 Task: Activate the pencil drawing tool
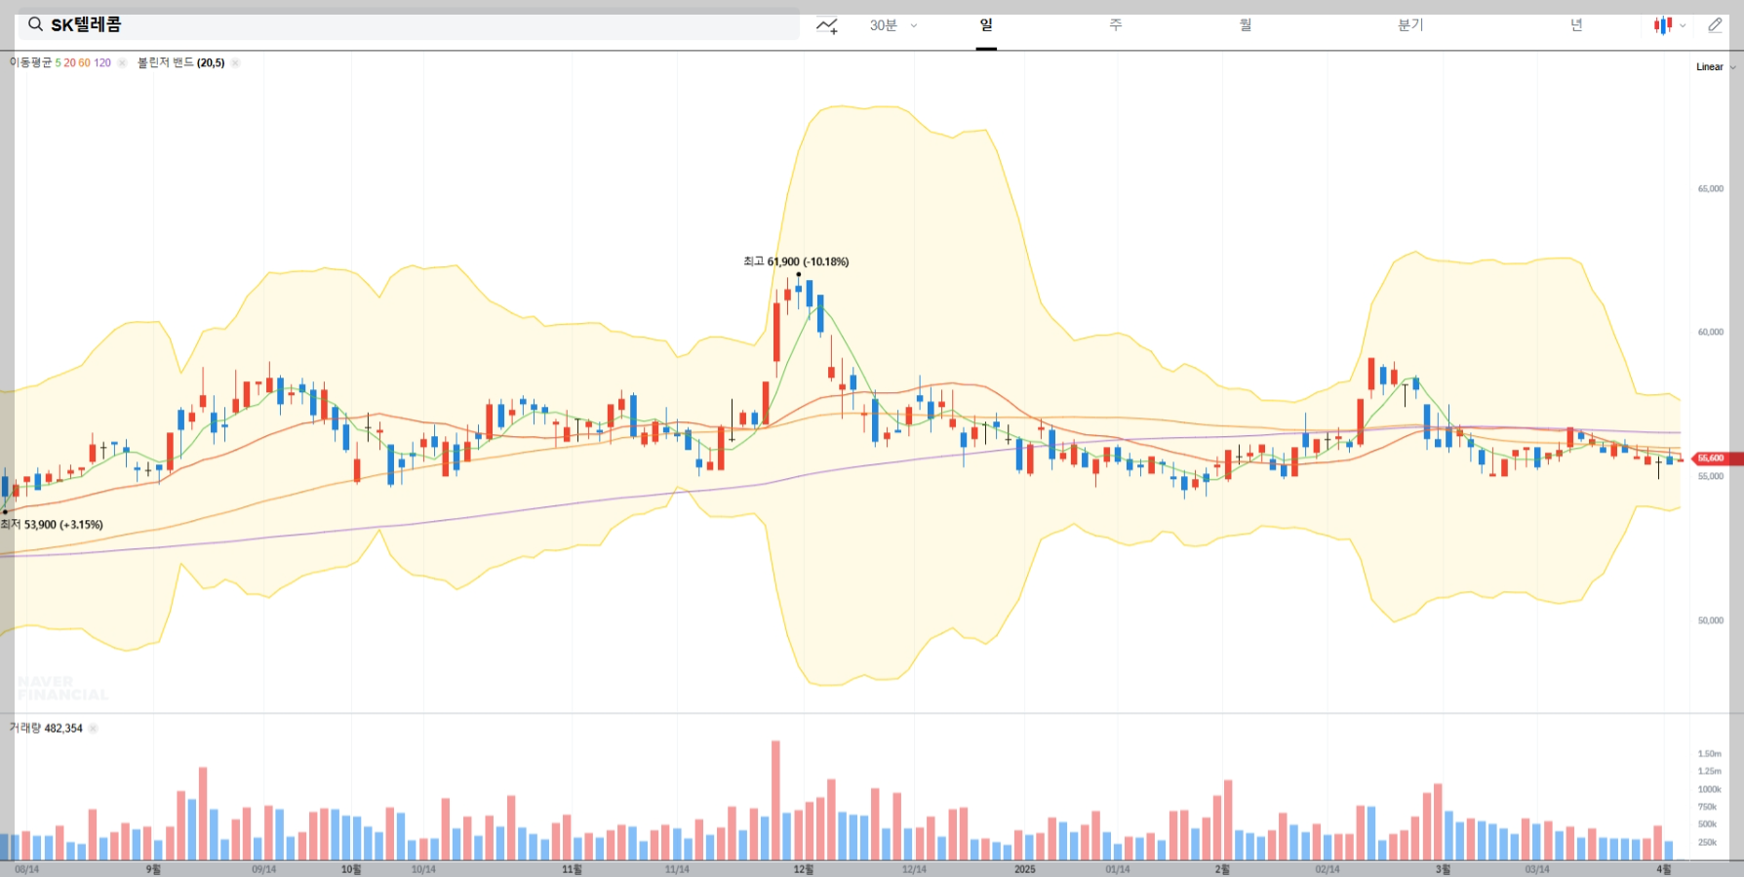(1715, 25)
